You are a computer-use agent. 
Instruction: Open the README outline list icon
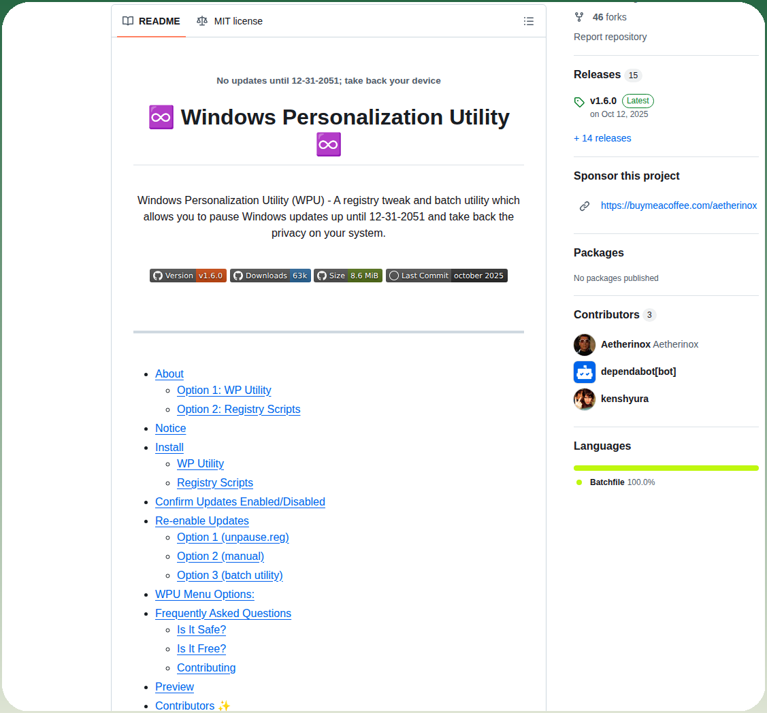click(528, 21)
